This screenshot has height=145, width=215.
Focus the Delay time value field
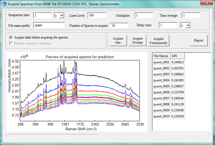click(x=168, y=25)
